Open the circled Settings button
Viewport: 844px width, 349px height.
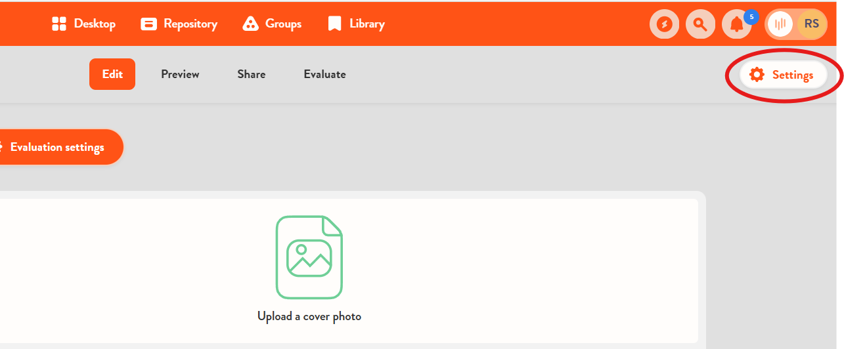tap(784, 75)
